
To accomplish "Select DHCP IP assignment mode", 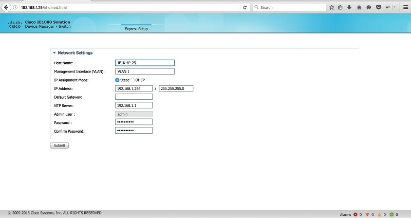I will tap(133, 80).
